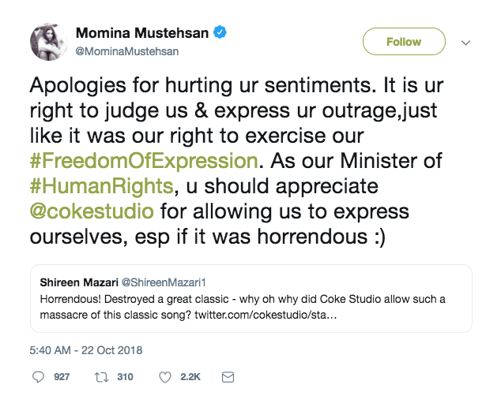View the 927 replies count

coord(62,378)
